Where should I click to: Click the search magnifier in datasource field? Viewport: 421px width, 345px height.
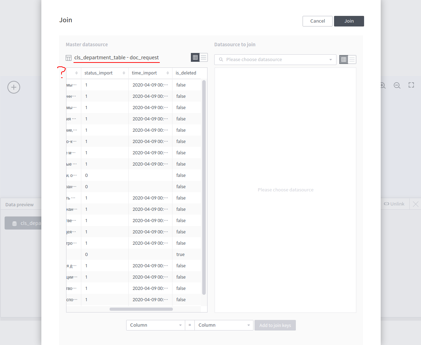click(x=221, y=60)
